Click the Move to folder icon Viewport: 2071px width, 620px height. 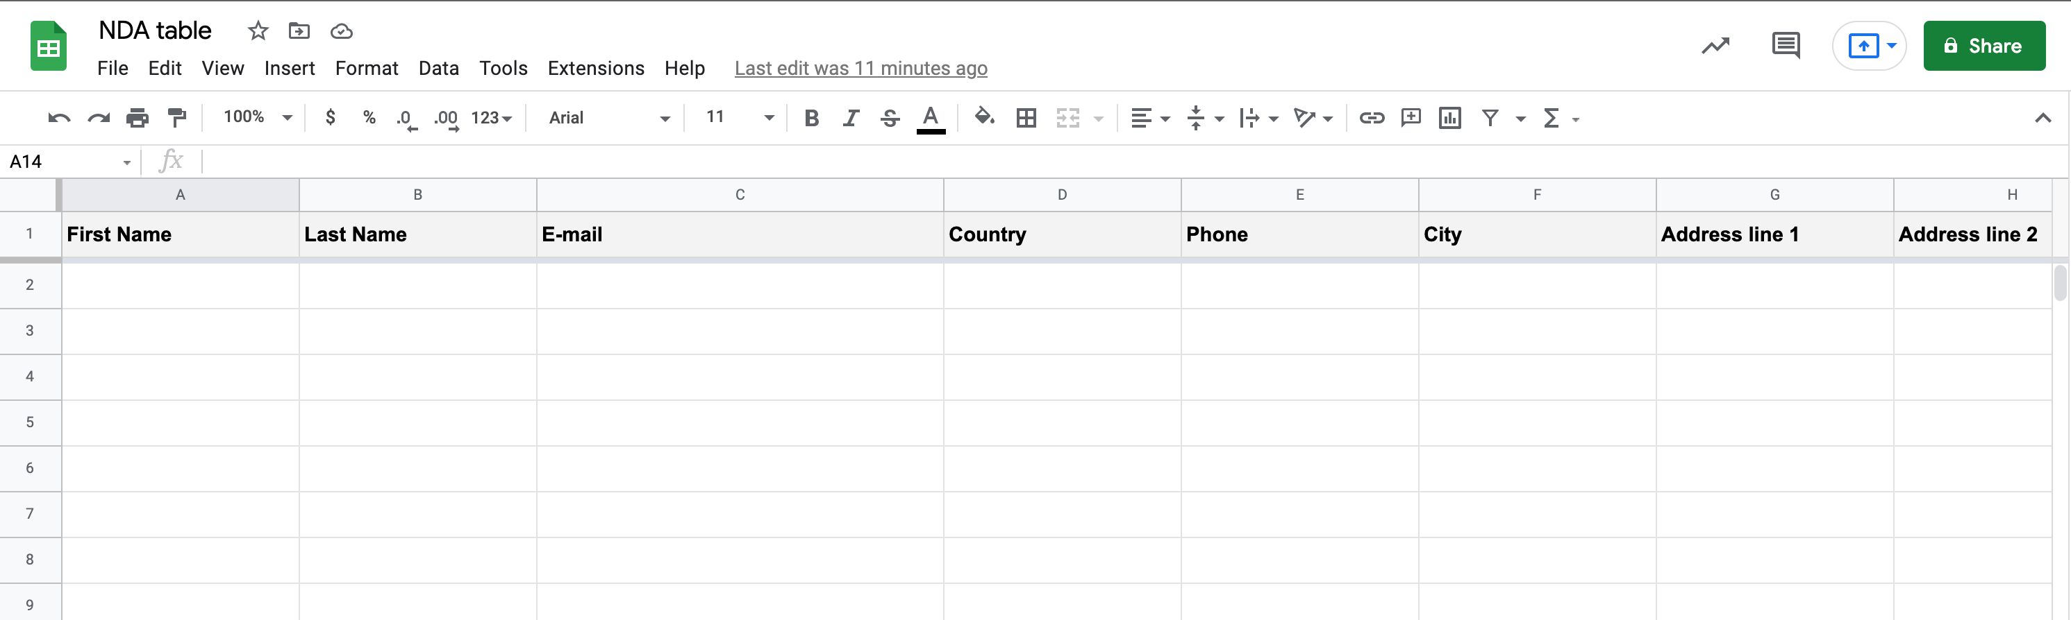[x=299, y=31]
